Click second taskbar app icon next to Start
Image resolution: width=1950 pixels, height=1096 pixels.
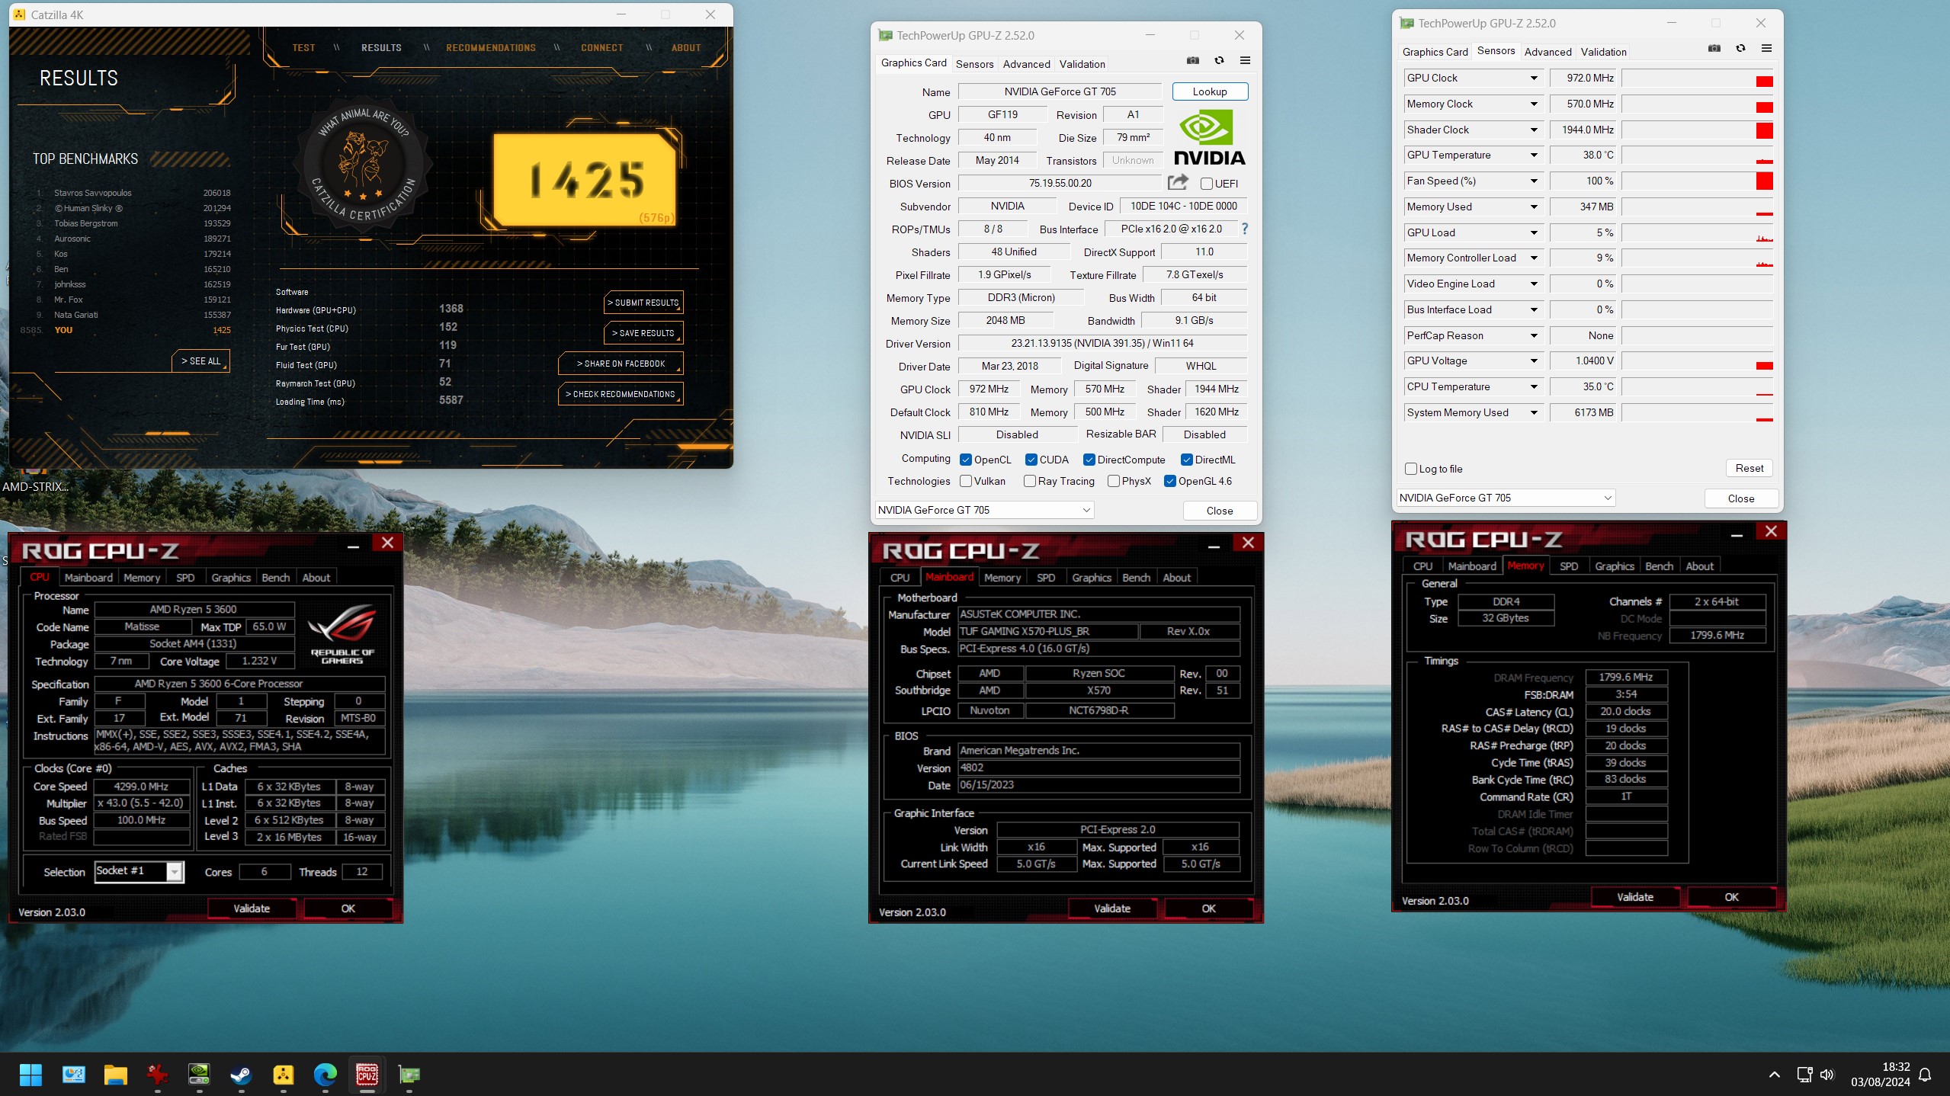pos(73,1075)
